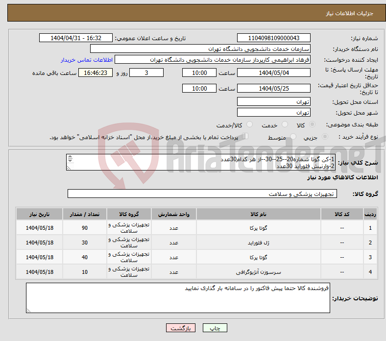Click the گروه کالا field
Image resolution: width=386 pixels, height=341 pixels.
tap(202, 194)
